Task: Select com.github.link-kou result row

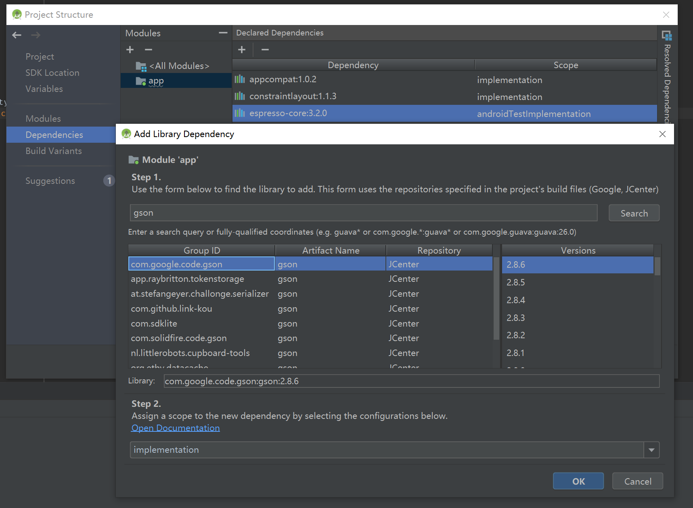Action: tap(310, 308)
